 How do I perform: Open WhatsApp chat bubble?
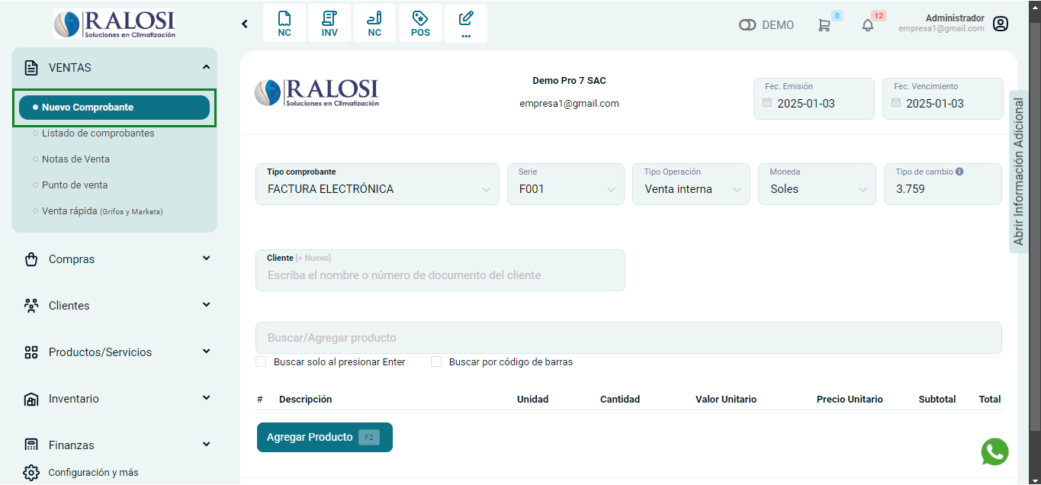(994, 451)
